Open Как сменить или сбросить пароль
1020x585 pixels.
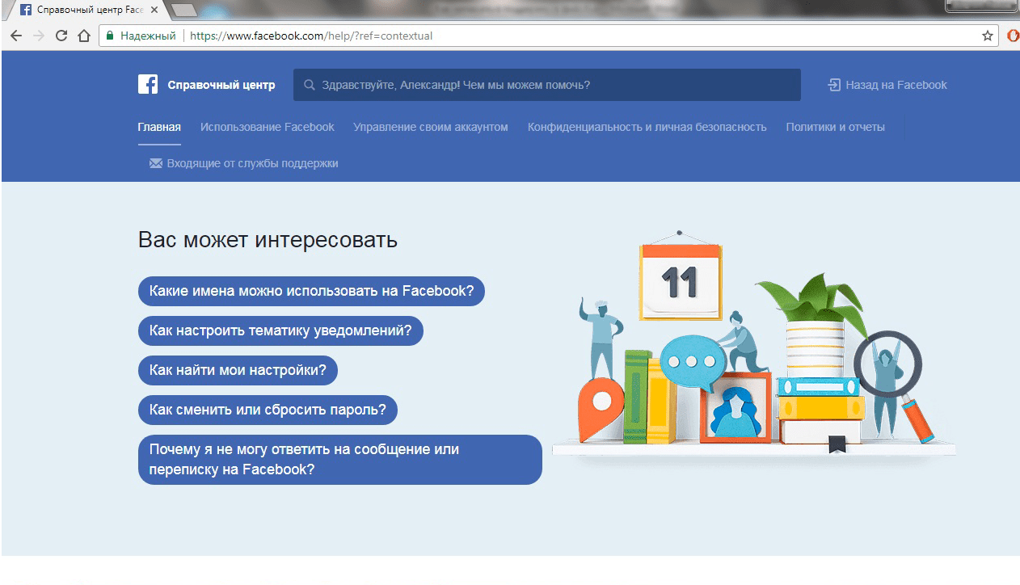click(x=268, y=410)
